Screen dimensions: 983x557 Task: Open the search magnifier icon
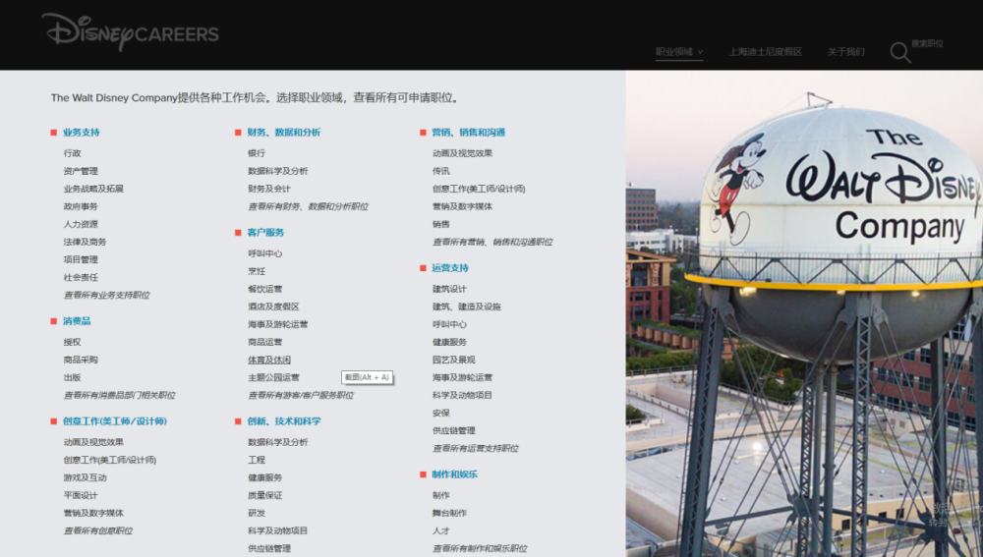[899, 52]
